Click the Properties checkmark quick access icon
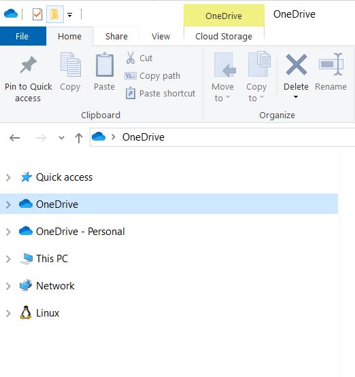 click(37, 14)
